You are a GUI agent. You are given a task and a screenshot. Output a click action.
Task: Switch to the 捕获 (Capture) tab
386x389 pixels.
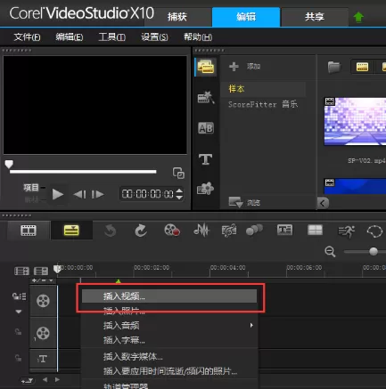pyautogui.click(x=178, y=17)
